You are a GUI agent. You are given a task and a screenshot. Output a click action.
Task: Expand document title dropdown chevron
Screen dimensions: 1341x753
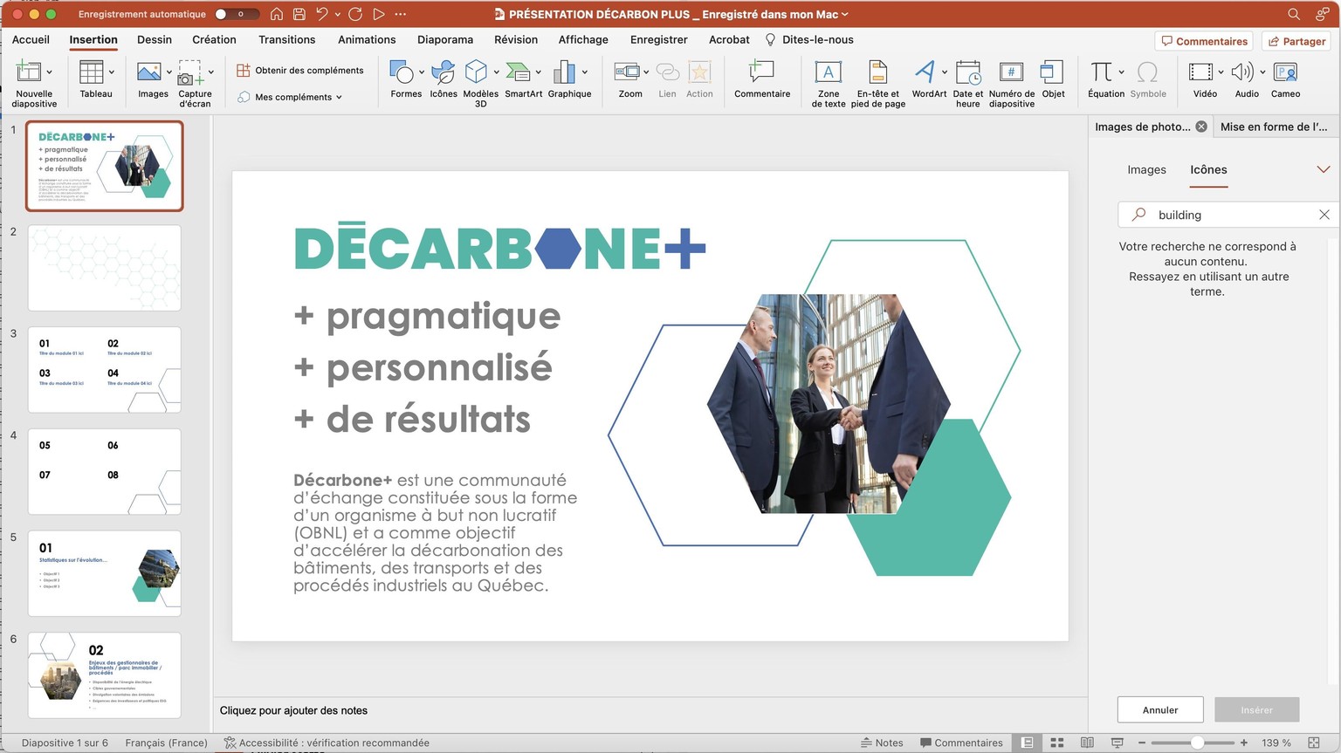click(844, 14)
